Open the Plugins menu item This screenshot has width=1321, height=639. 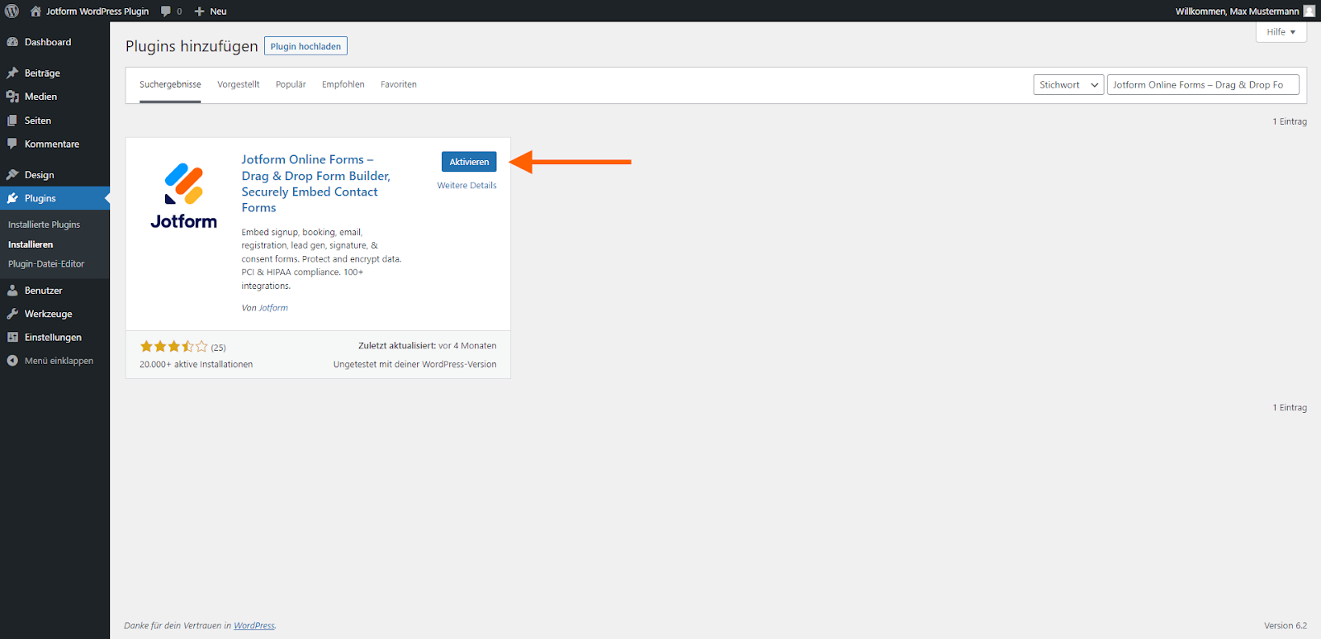54,198
